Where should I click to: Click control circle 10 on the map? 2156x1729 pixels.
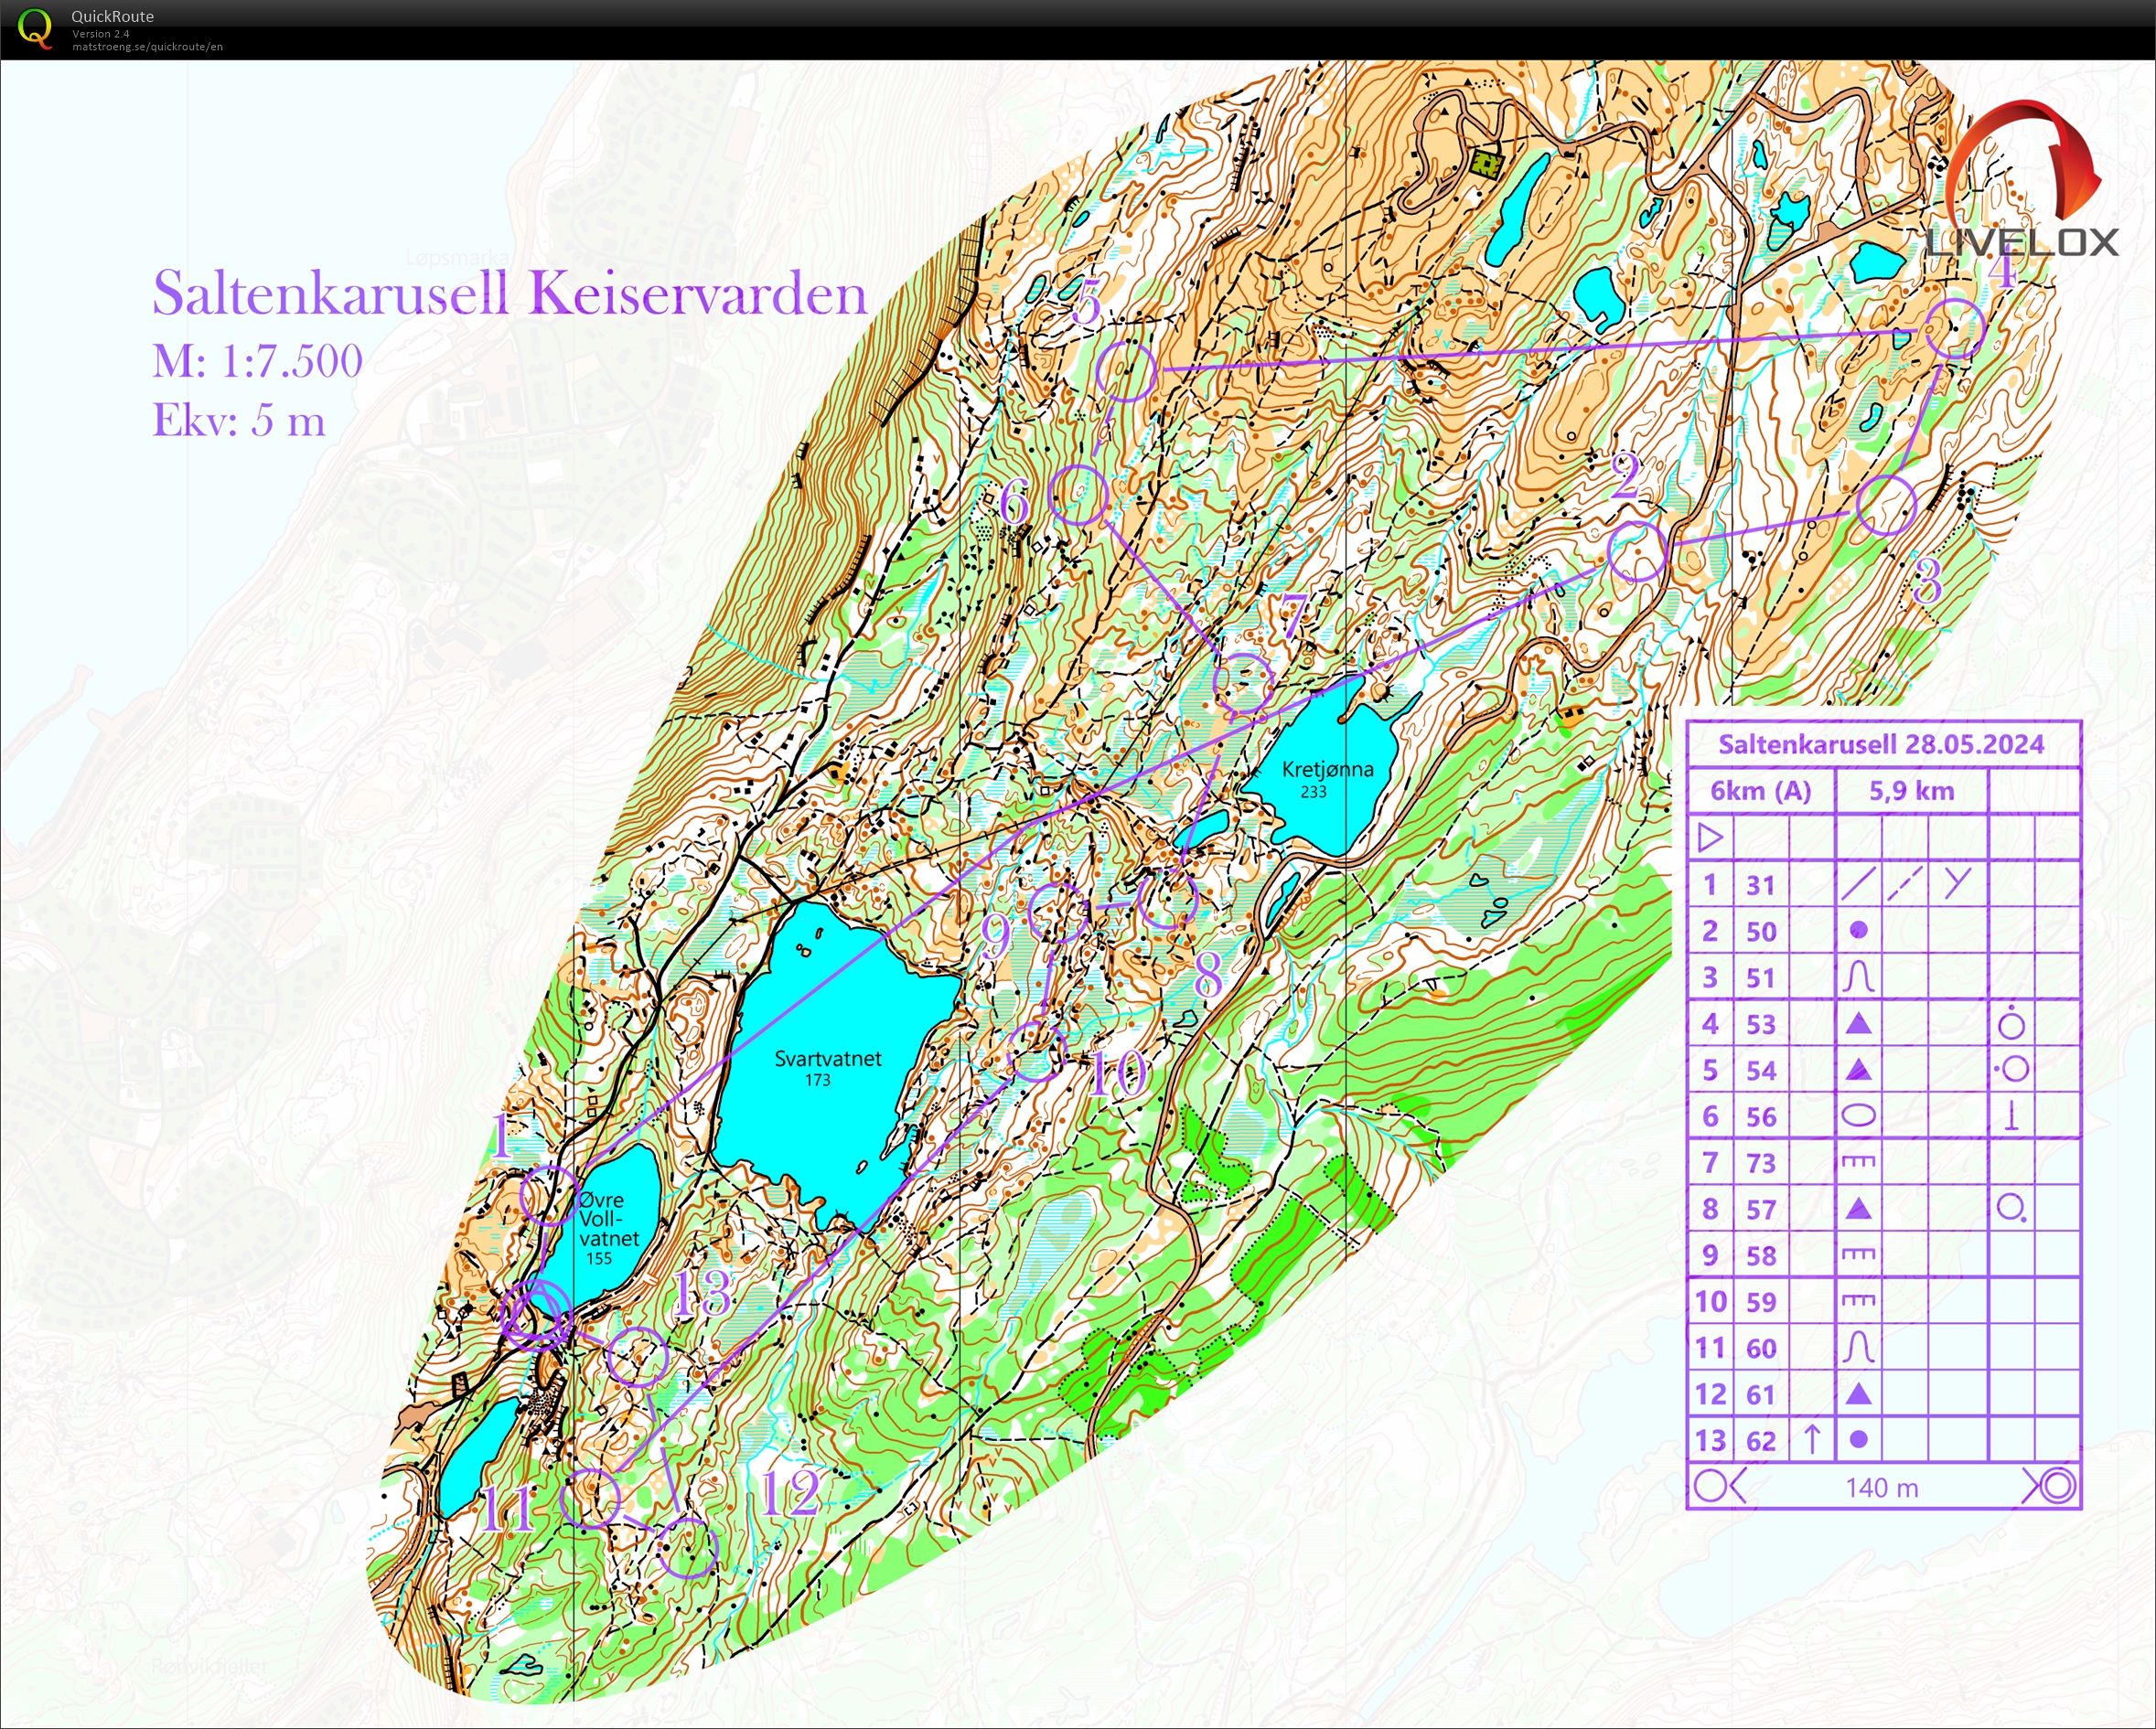click(x=1036, y=1051)
